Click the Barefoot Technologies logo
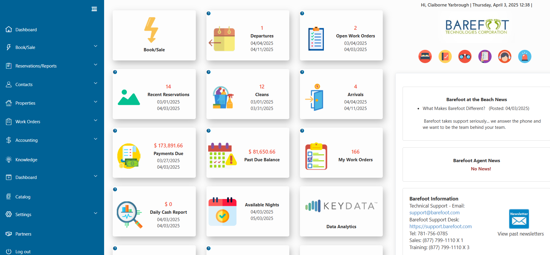The height and width of the screenshot is (255, 550). [477, 27]
